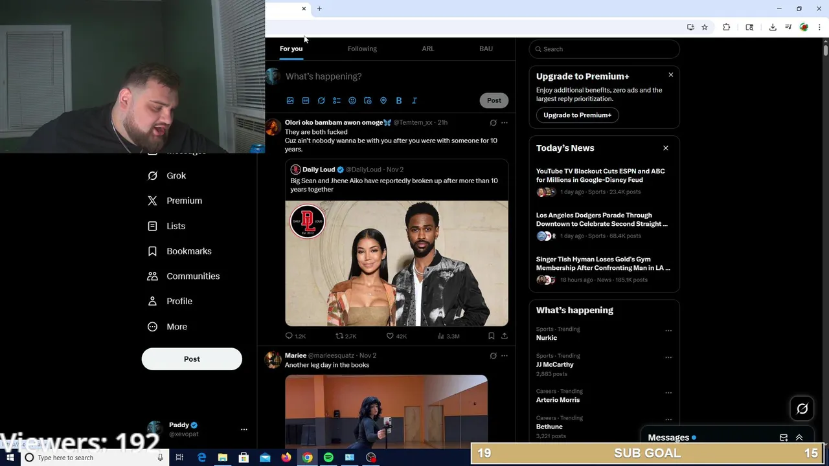Add a poll to the post

[x=337, y=100]
